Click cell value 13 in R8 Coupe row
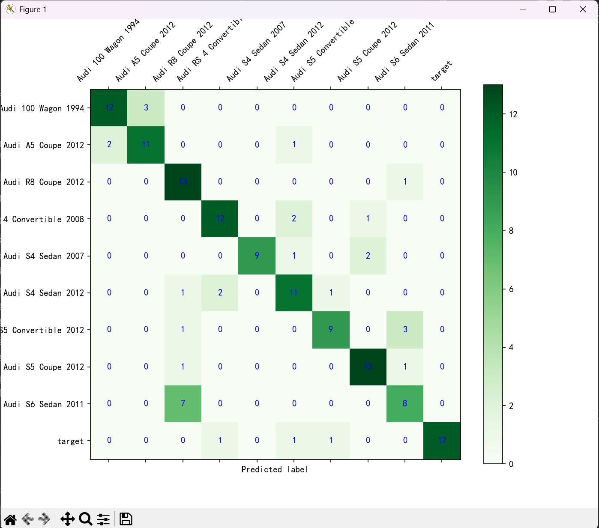The height and width of the screenshot is (528, 599). 183,182
